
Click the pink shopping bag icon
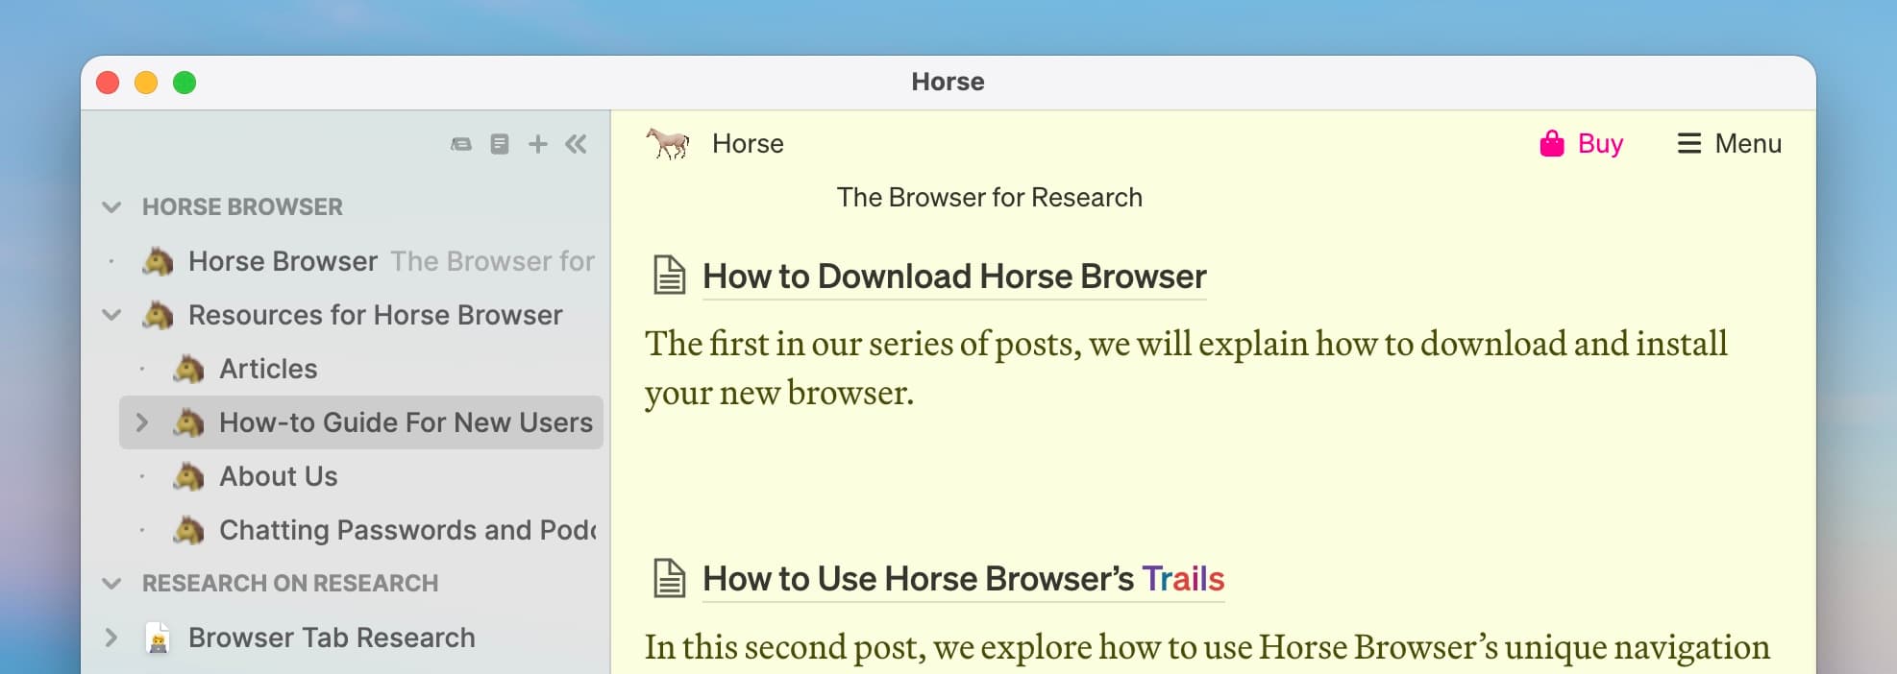[1552, 144]
